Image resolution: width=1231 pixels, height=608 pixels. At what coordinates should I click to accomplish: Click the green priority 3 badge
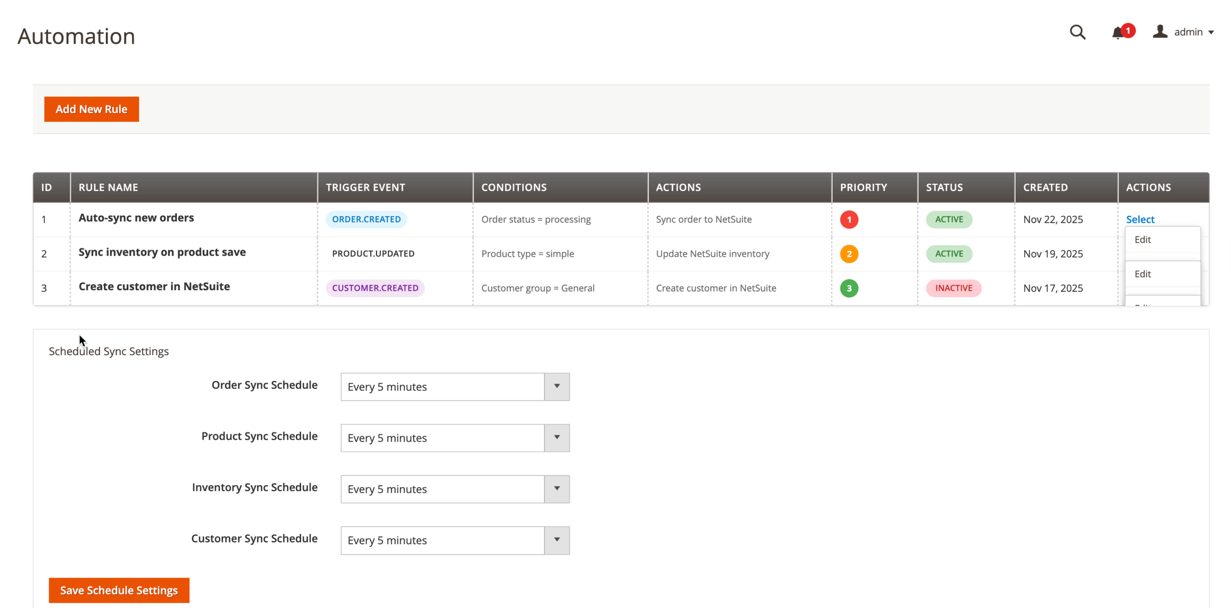click(849, 288)
